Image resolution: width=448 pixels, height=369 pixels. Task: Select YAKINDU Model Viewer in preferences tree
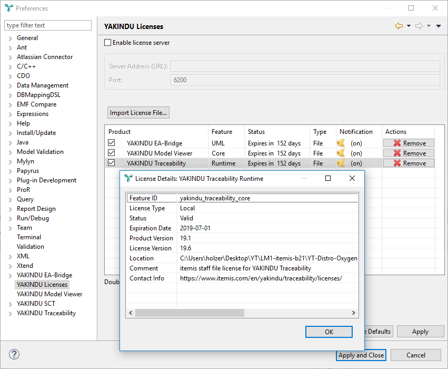click(x=49, y=294)
